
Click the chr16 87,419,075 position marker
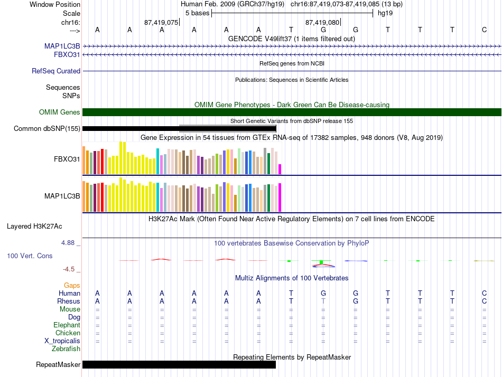pyautogui.click(x=162, y=22)
